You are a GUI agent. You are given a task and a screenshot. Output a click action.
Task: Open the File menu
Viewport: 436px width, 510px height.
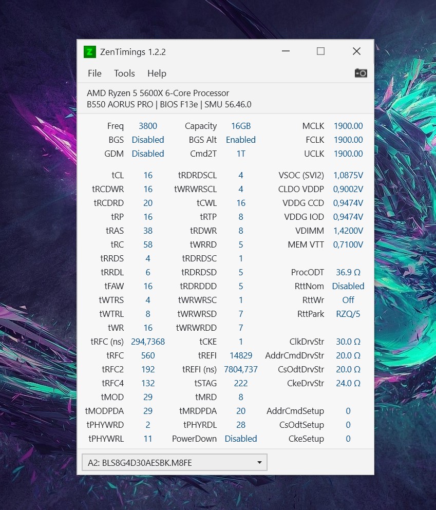94,73
